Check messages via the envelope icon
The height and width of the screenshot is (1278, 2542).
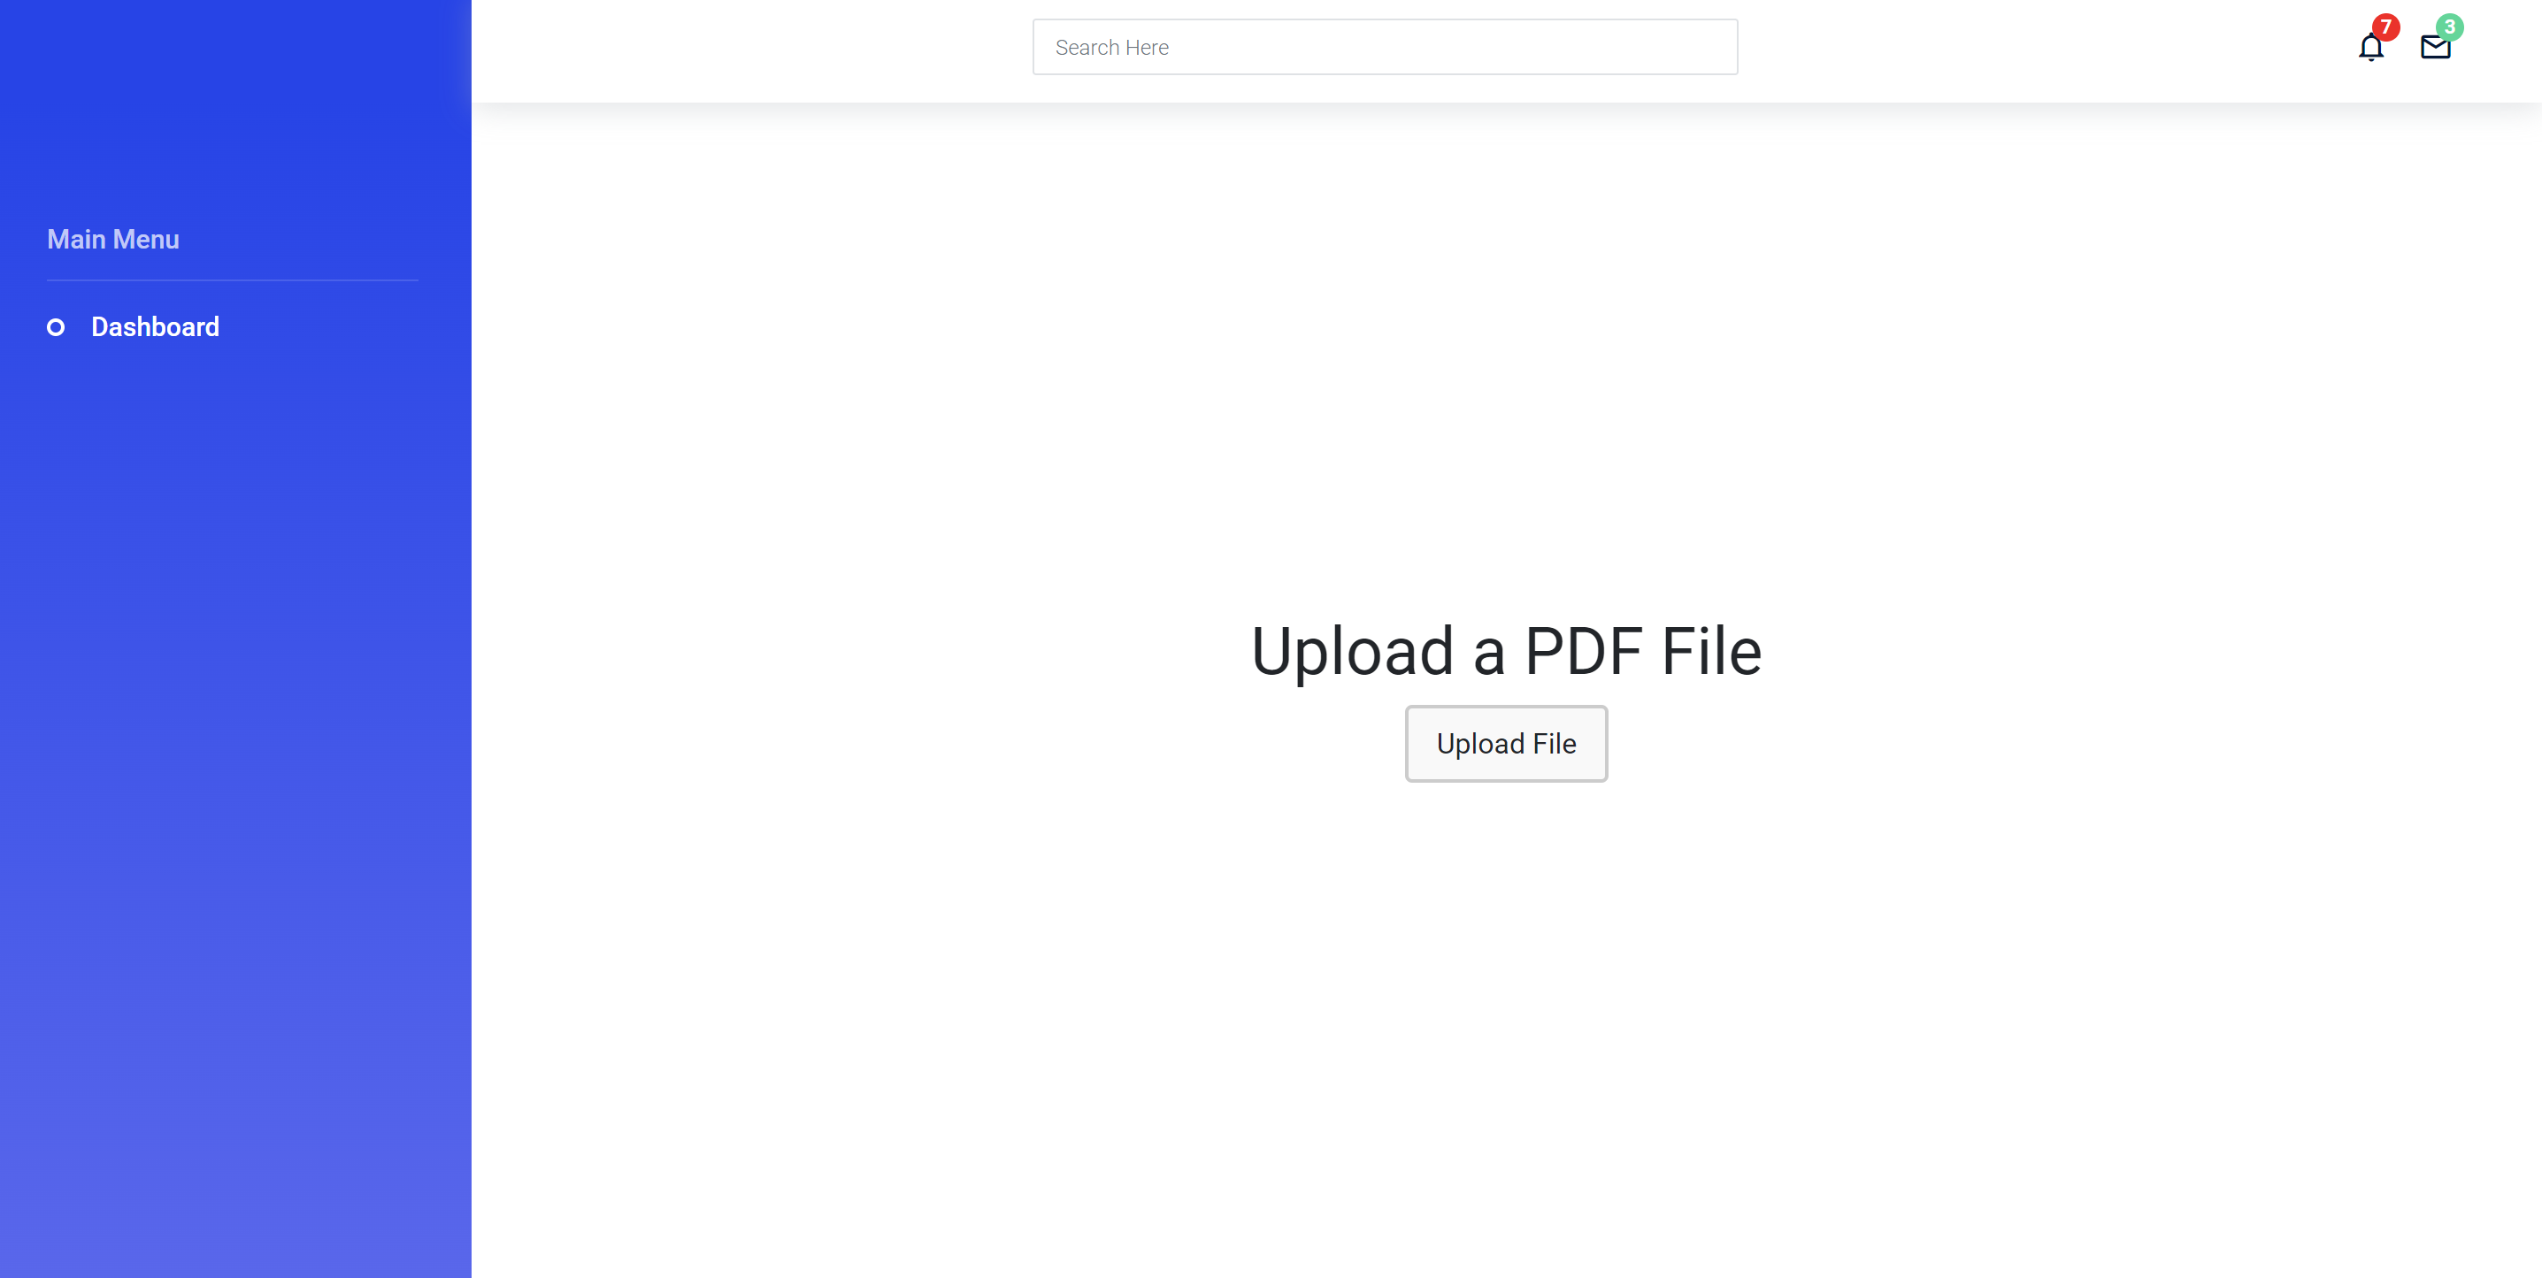coord(2436,48)
